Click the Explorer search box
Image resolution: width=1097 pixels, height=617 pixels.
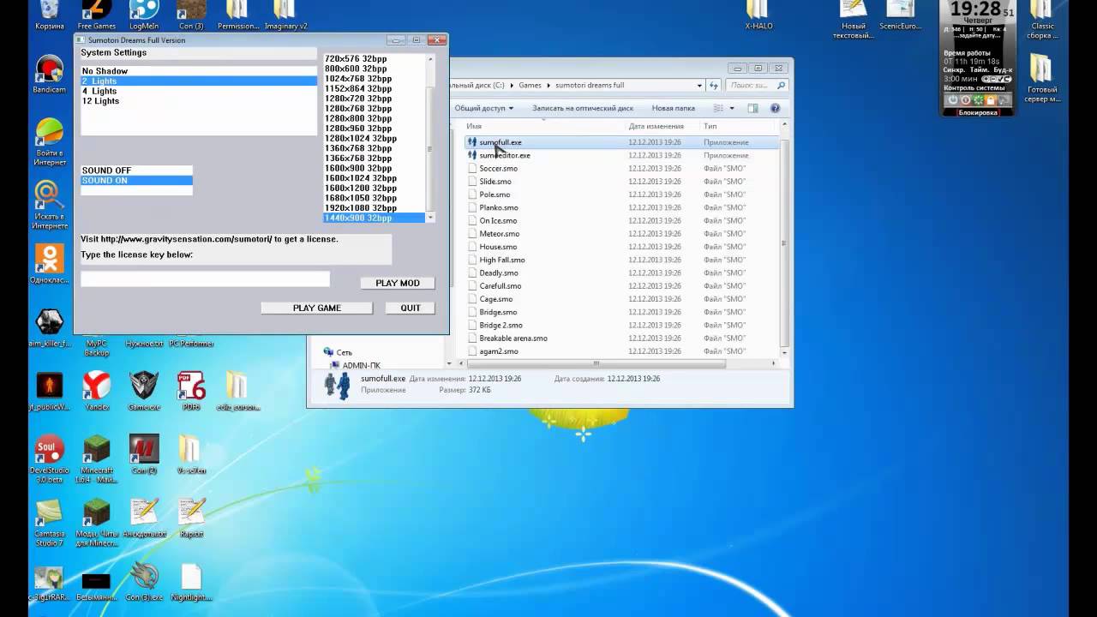point(757,86)
